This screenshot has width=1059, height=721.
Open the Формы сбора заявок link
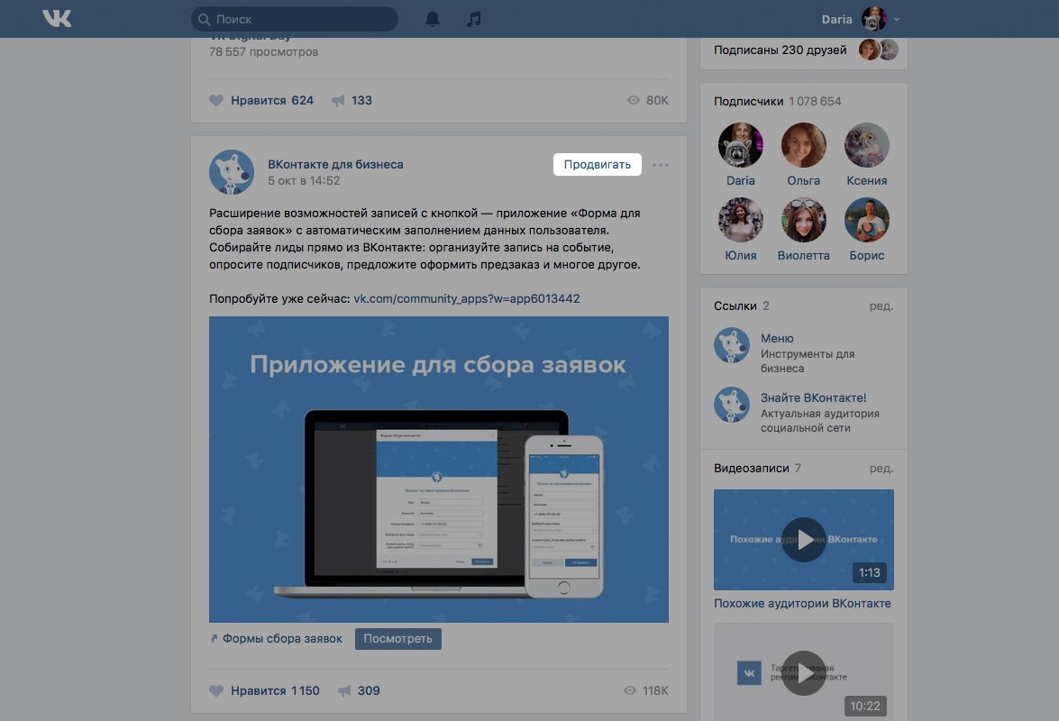282,639
